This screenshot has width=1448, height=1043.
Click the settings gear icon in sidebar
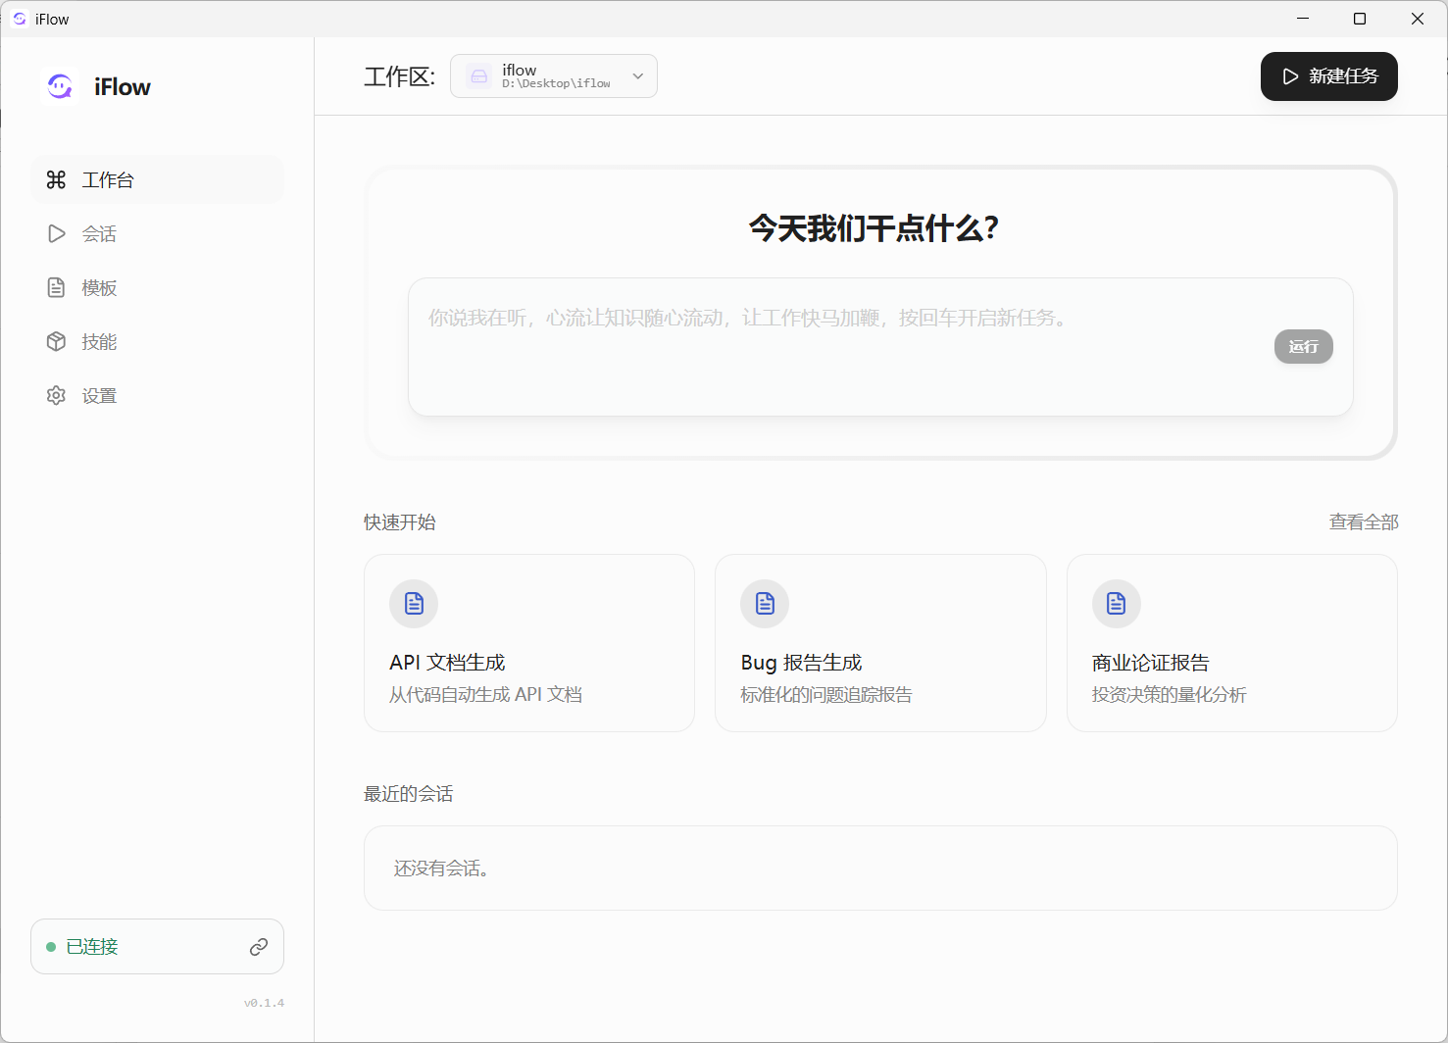pyautogui.click(x=57, y=395)
